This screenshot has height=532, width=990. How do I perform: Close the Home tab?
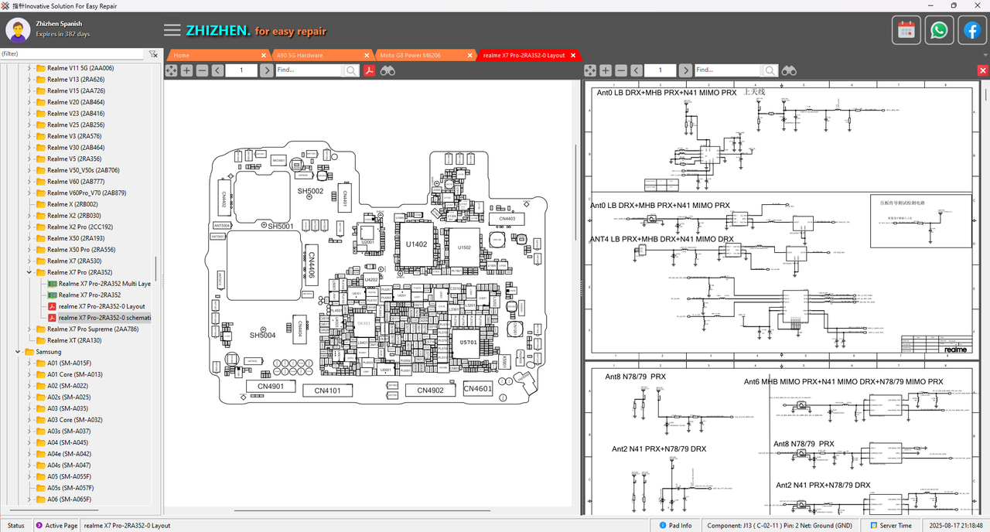pos(265,55)
